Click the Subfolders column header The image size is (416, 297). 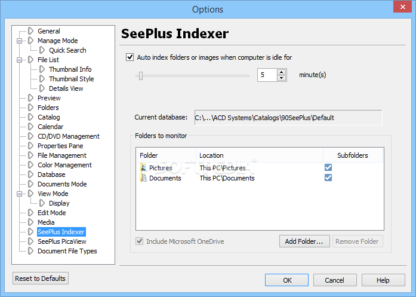point(353,155)
